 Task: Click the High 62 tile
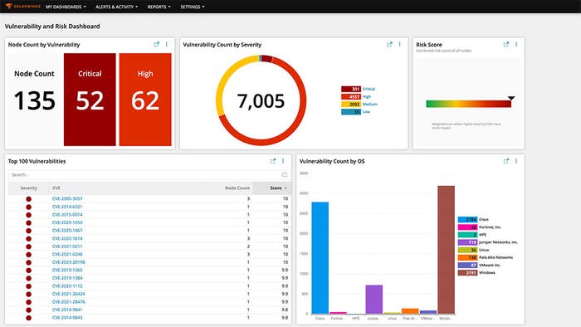coord(145,100)
